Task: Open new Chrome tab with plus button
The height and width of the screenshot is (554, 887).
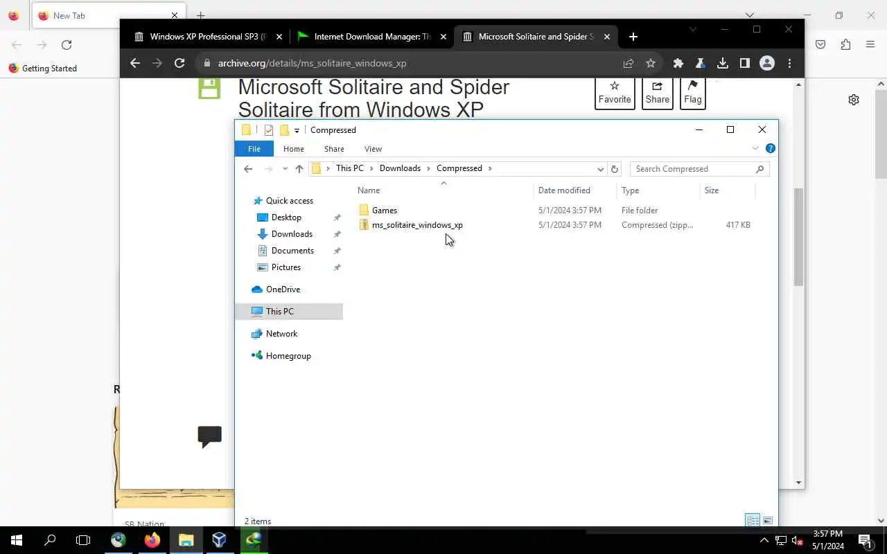Action: point(633,37)
